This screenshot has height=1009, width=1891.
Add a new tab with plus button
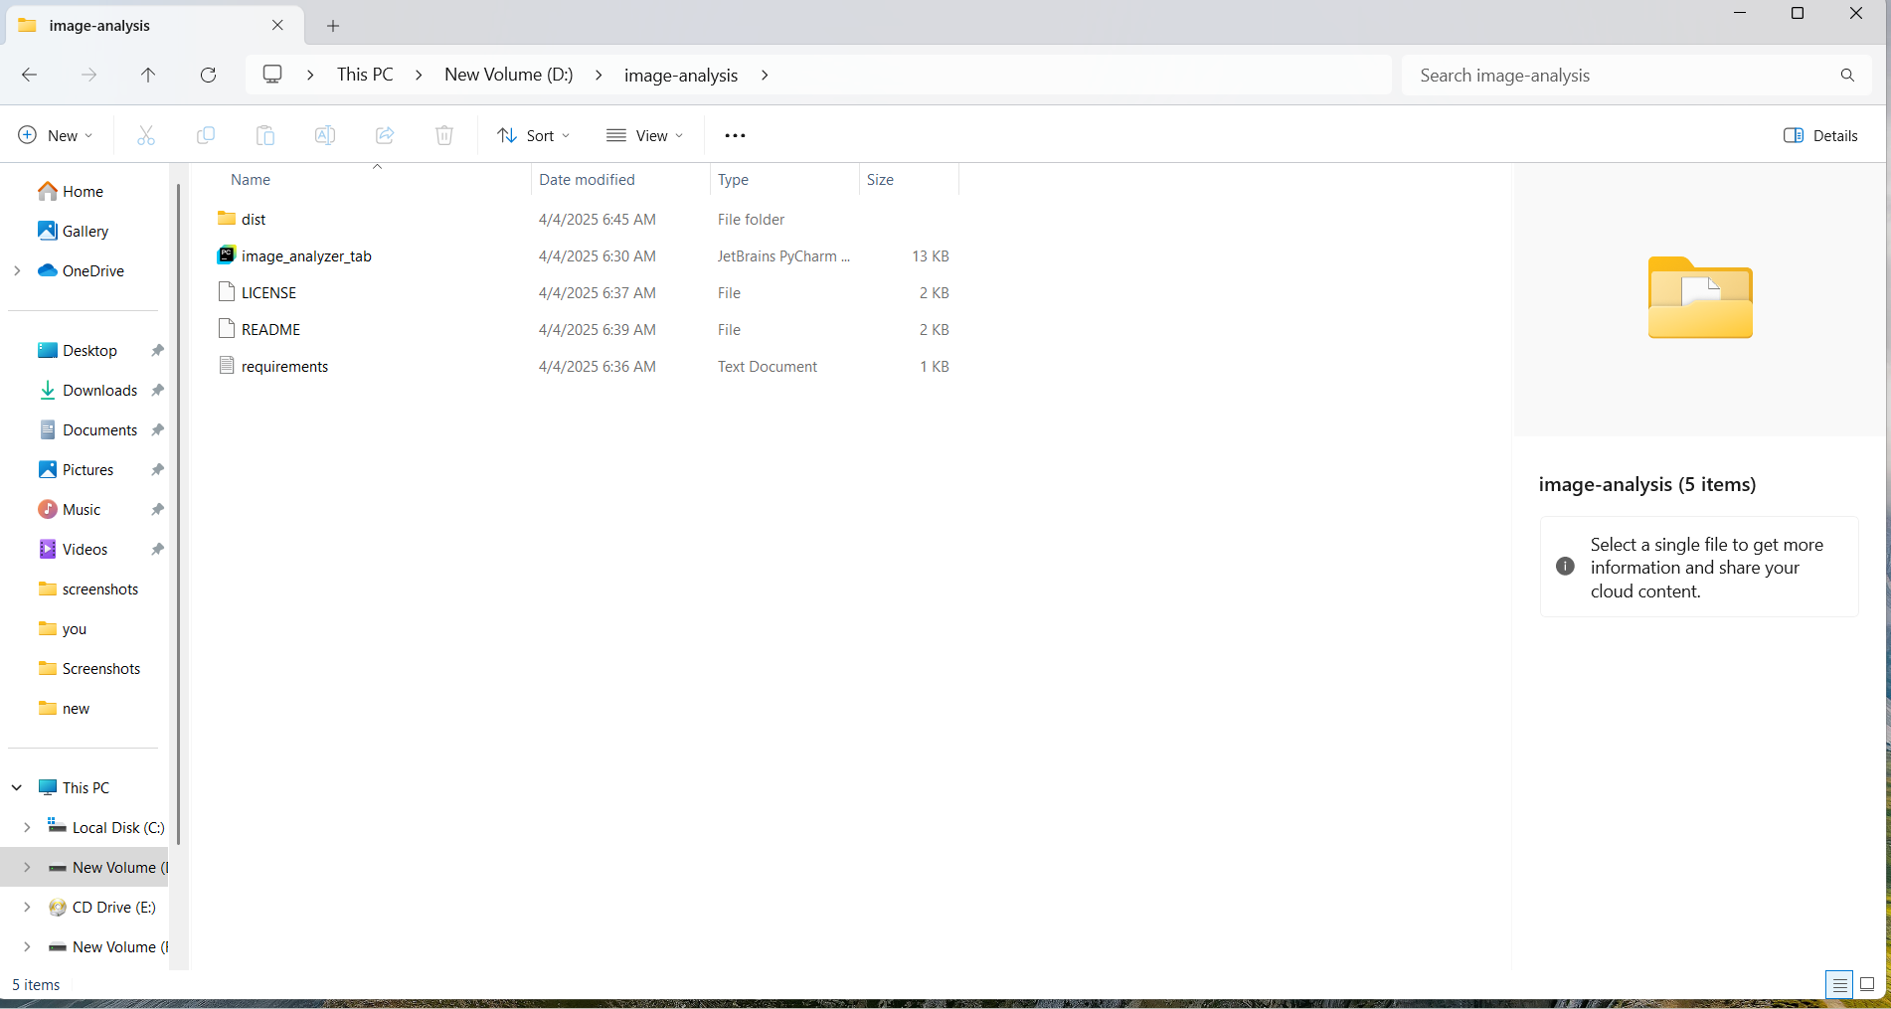click(x=333, y=26)
